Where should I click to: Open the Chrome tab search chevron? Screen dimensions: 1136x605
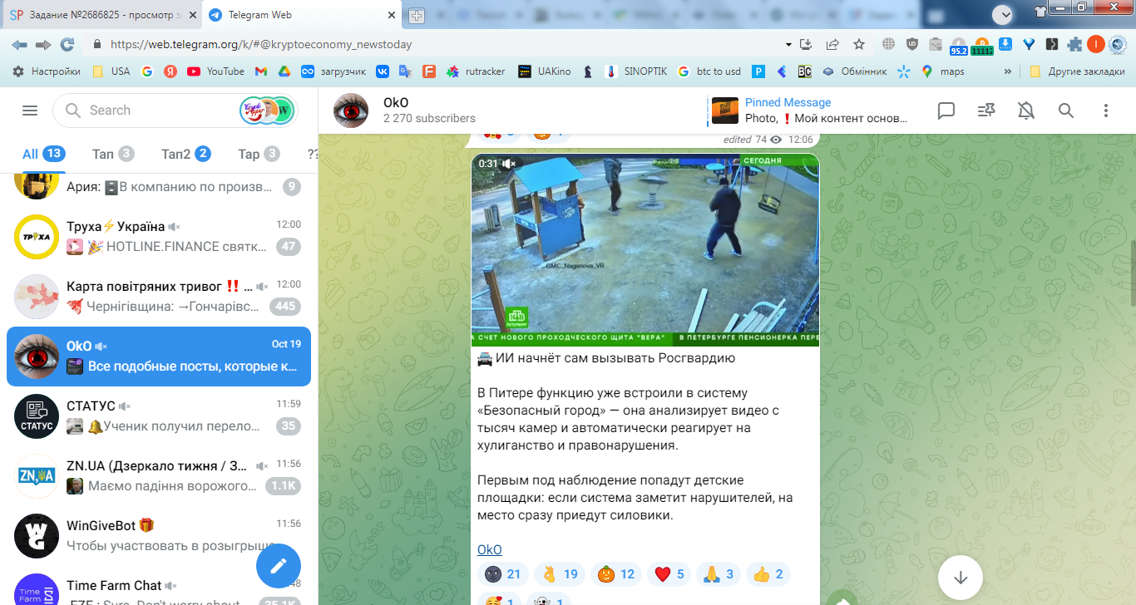1003,13
